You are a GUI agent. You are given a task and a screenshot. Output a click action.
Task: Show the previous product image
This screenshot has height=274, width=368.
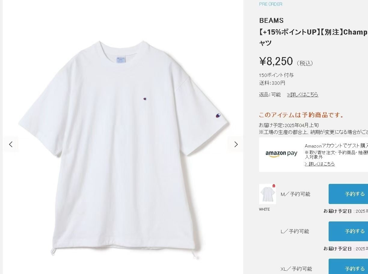coord(11,145)
